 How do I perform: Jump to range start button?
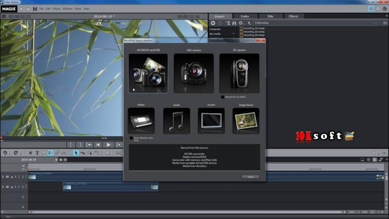(89, 145)
